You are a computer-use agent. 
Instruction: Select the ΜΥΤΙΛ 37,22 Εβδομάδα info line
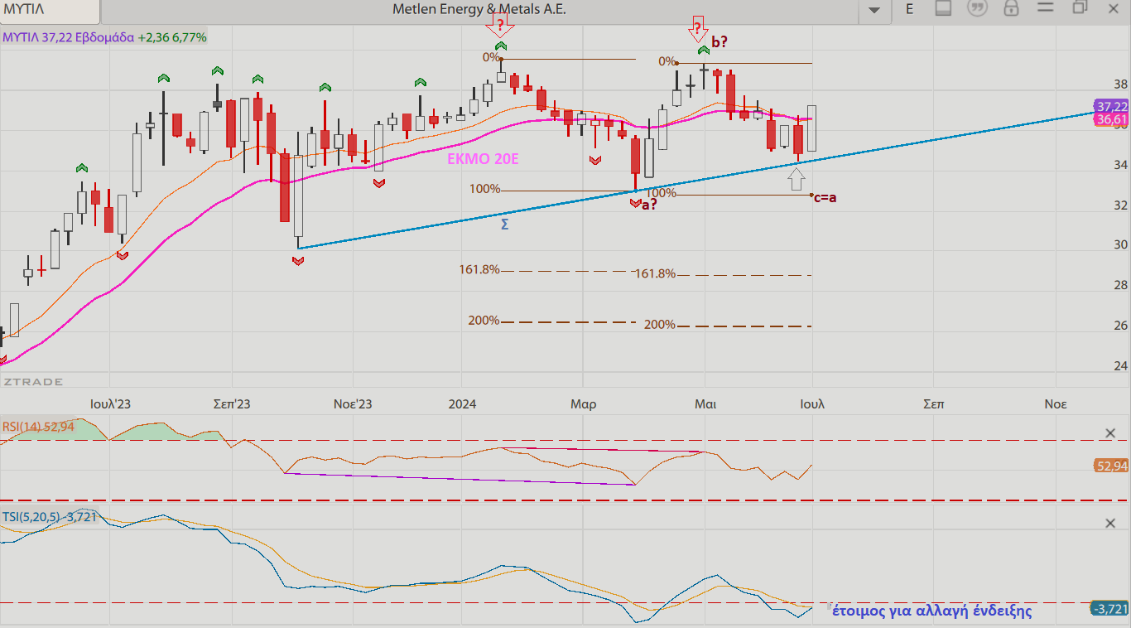tap(104, 37)
